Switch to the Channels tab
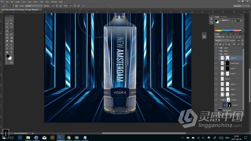The image size is (251, 141). 224,34
